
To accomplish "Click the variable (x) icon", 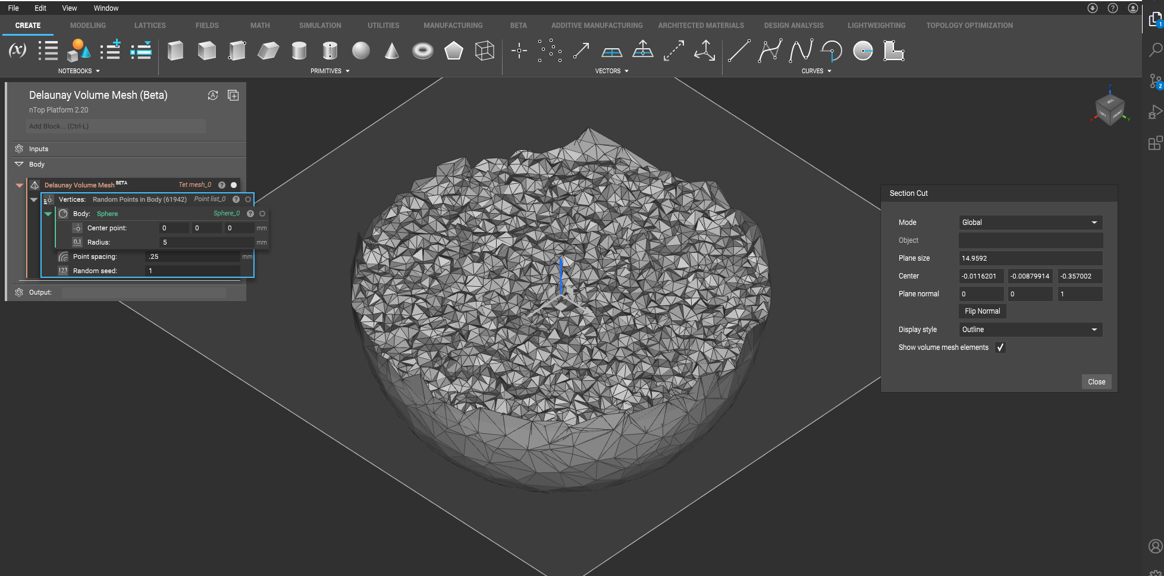I will 17,51.
